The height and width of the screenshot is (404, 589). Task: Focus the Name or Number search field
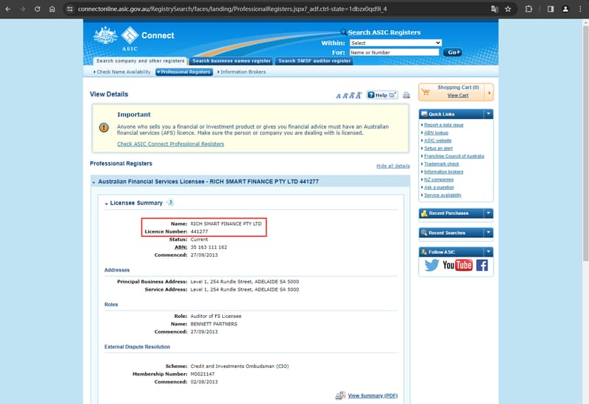pos(394,52)
